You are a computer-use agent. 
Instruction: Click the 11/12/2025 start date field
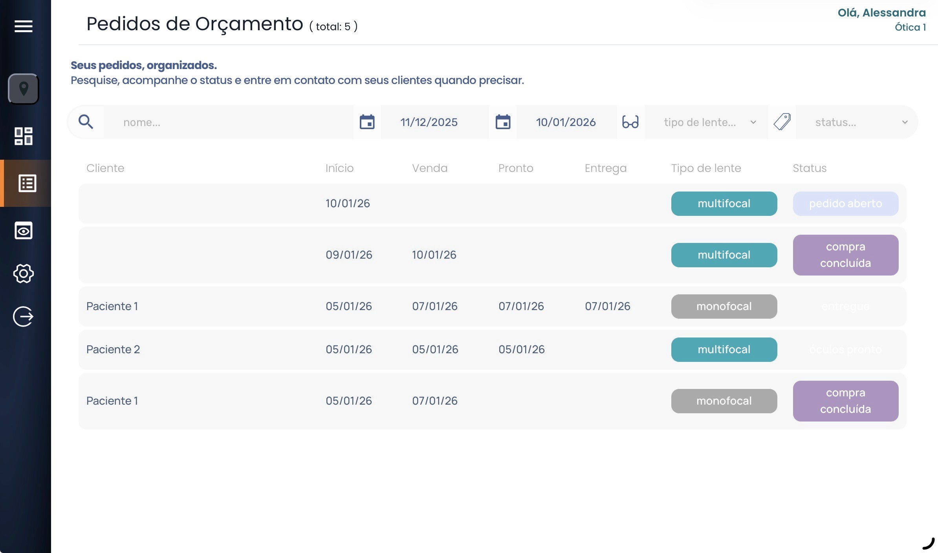(x=429, y=122)
